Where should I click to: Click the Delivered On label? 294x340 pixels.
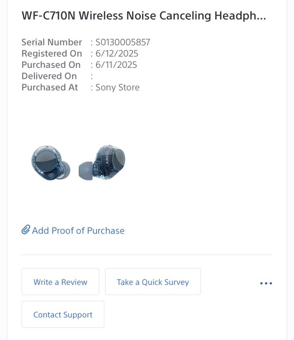(x=49, y=76)
